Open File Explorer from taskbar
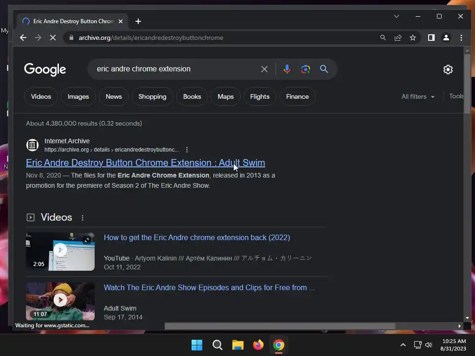The image size is (475, 356). tap(238, 345)
